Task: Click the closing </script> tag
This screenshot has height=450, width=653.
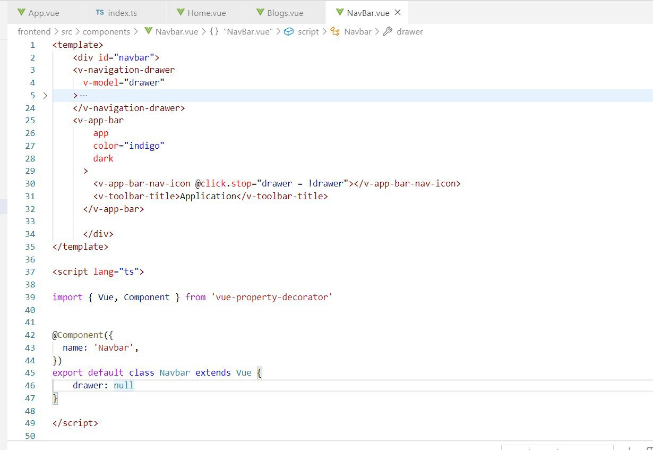Action: coord(75,423)
